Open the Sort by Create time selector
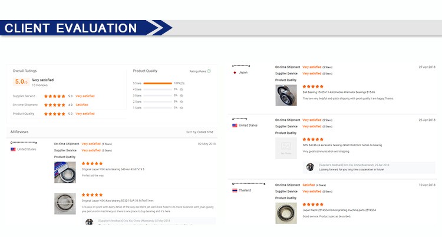The width and height of the screenshot is (442, 237). pos(200,132)
